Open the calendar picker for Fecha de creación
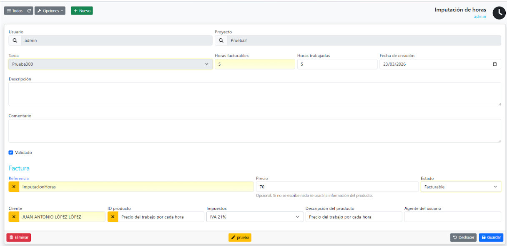Viewport: 507px width, 246px height. click(494, 64)
